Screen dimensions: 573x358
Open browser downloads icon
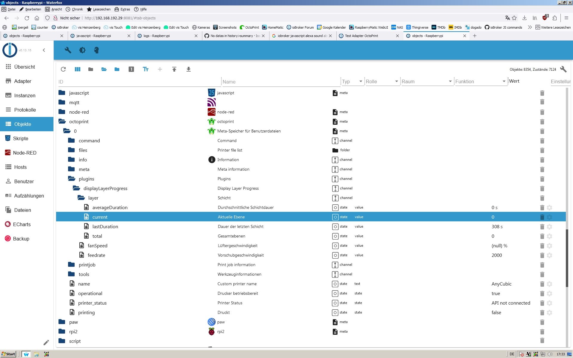524,18
